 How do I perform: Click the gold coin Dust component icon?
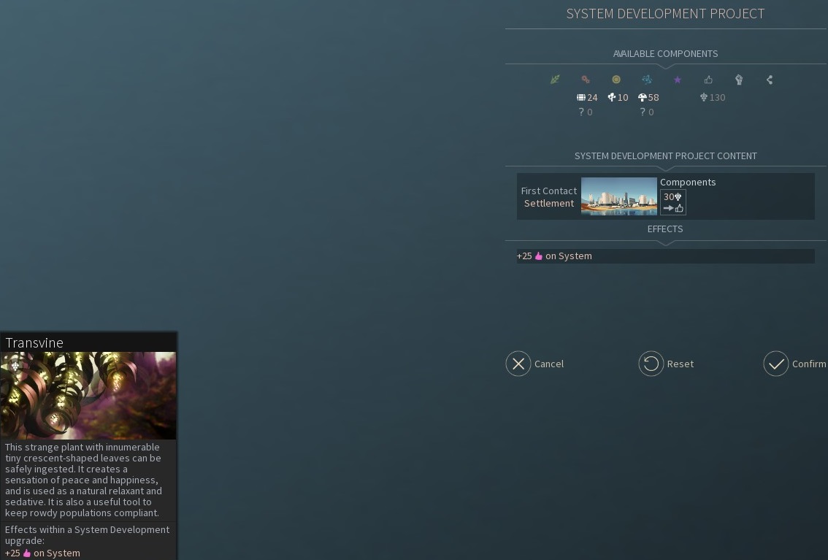click(x=616, y=80)
